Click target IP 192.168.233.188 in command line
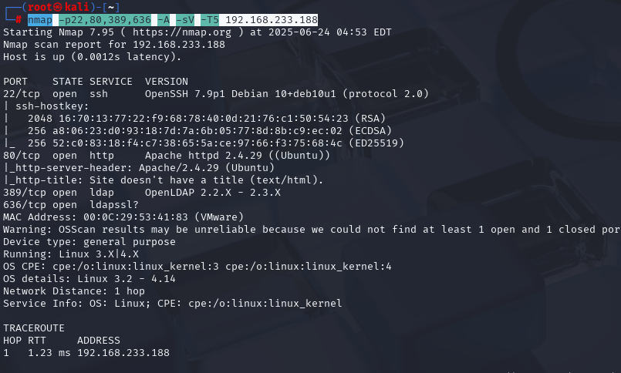 (x=272, y=20)
